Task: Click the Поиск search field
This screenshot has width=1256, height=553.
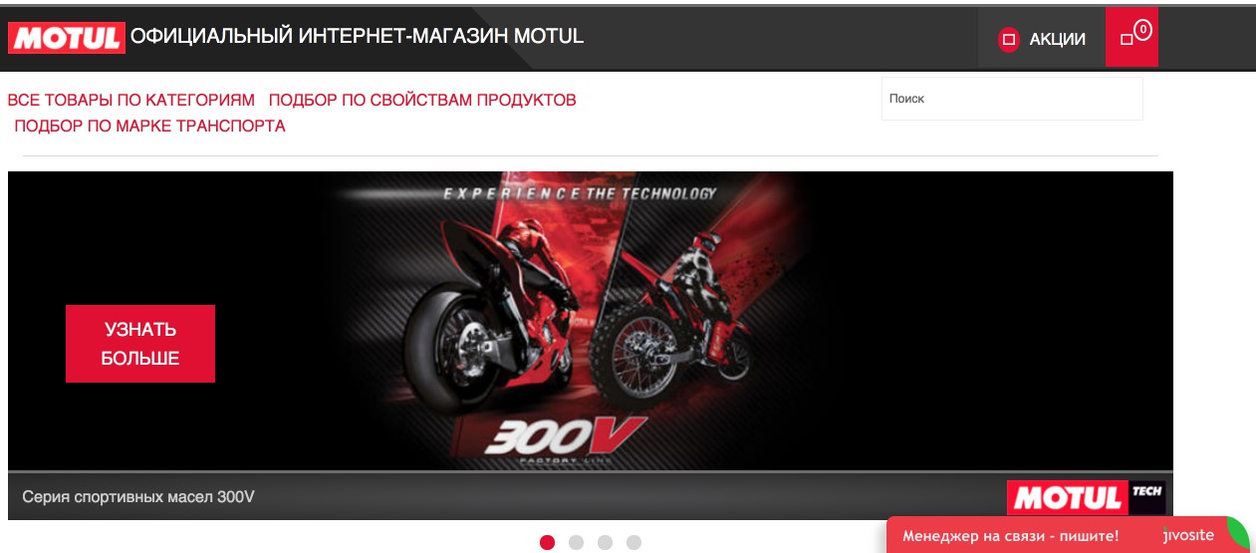Action: pos(1012,99)
